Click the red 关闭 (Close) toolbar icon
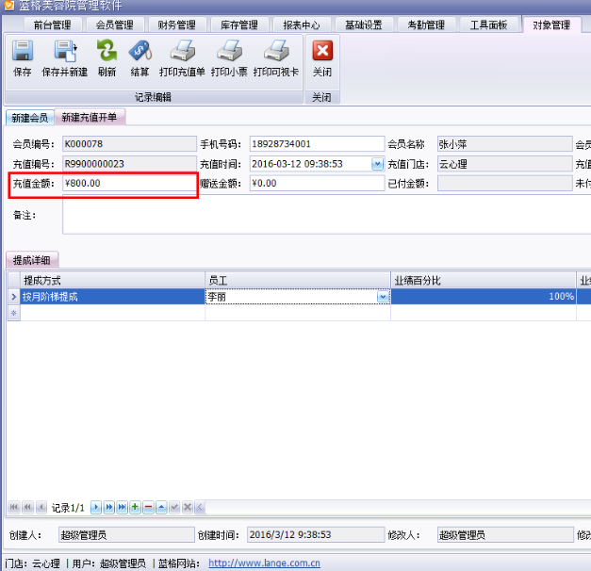591x571 pixels. click(x=322, y=57)
